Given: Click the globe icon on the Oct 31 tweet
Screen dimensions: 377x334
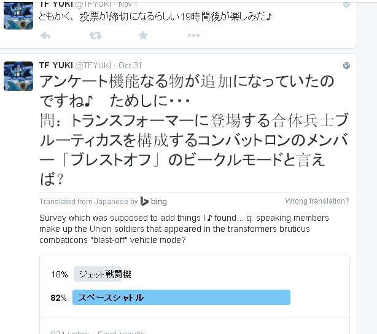Looking at the screenshot, I should coord(347,66).
